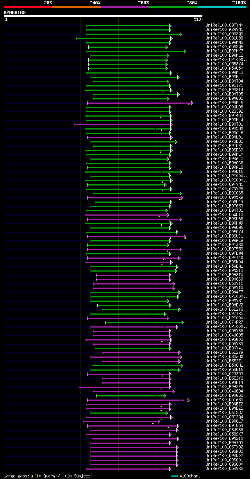Click the green ~80% identity legend segment

(173, 7)
